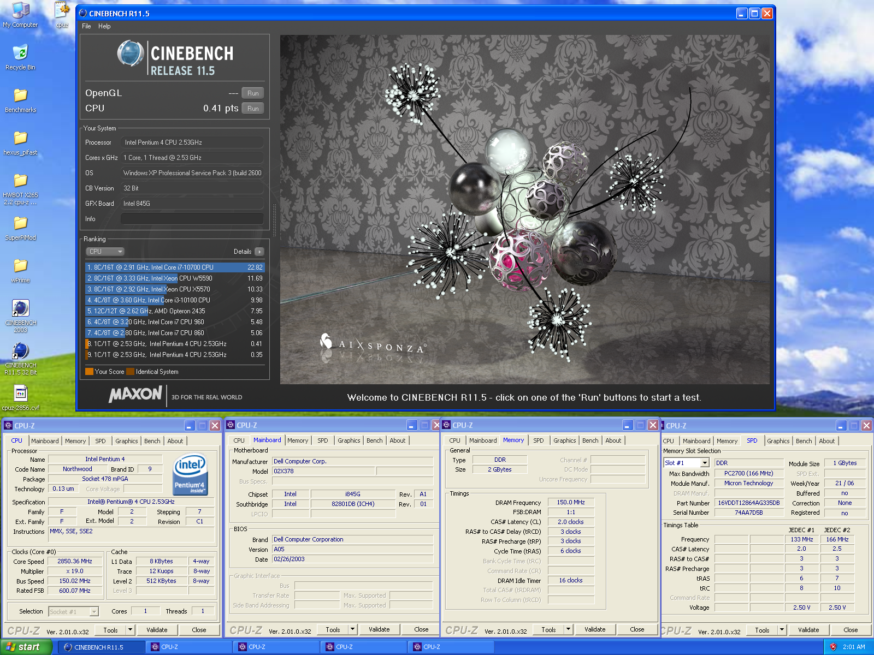Click the Your Score orange swatch
Image resolution: width=874 pixels, height=655 pixels.
click(x=89, y=372)
